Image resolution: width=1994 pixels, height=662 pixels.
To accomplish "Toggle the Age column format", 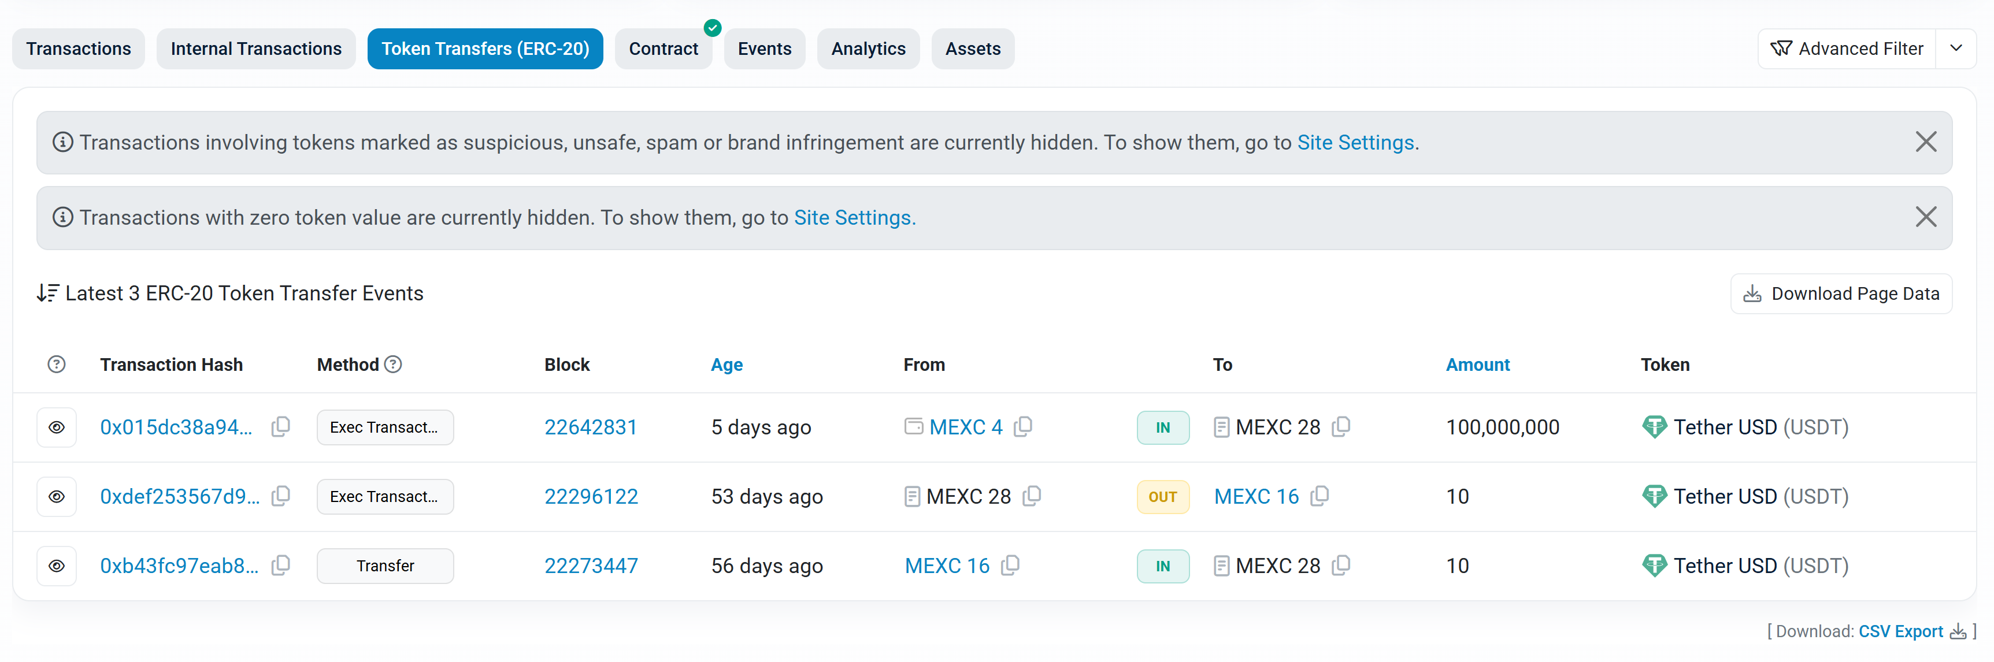I will coord(726,365).
